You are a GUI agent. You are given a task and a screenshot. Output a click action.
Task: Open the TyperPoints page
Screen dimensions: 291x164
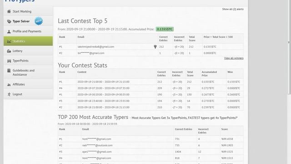pos(28,61)
